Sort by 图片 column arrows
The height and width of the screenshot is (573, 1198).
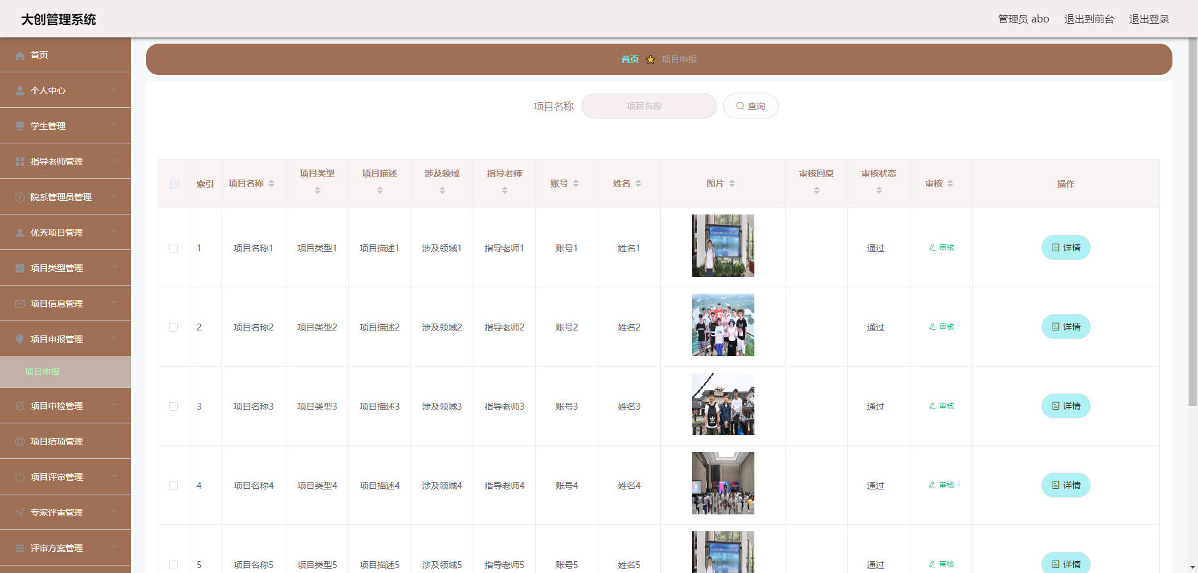[x=732, y=184]
